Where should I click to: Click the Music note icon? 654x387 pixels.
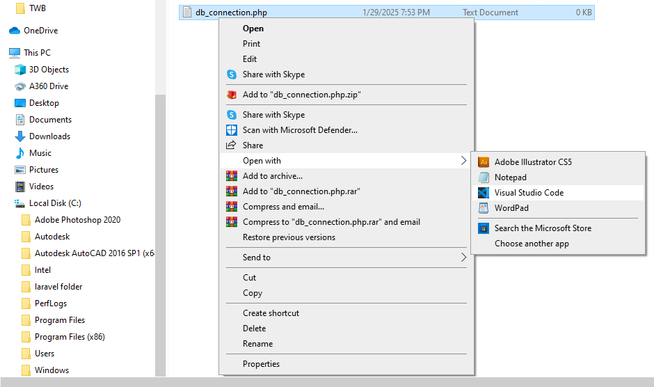pos(19,153)
